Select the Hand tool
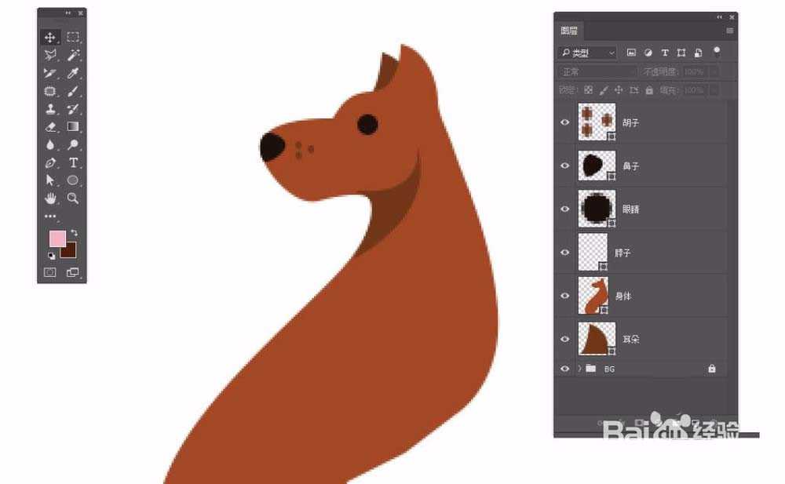The image size is (785, 484). tap(50, 198)
